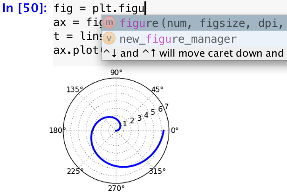Place caret in 'fig = plt.figu' line
Viewport: 287px width, 195px height.
pyautogui.click(x=99, y=8)
